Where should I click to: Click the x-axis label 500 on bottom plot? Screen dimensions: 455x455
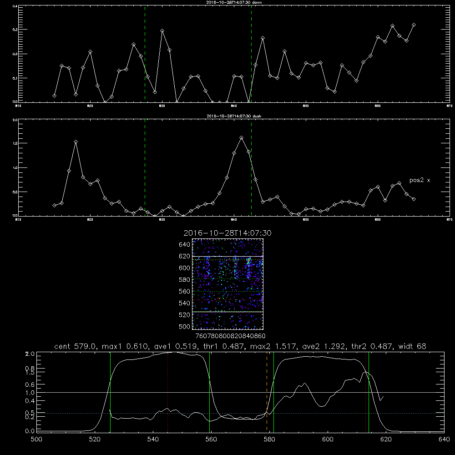(x=36, y=440)
